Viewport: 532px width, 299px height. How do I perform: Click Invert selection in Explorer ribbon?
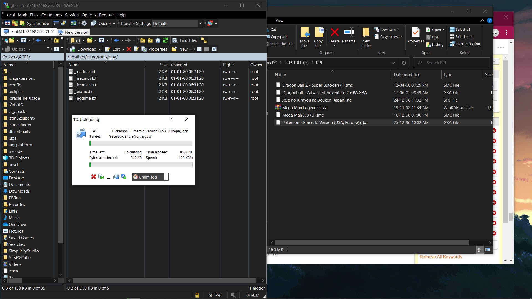click(x=465, y=44)
